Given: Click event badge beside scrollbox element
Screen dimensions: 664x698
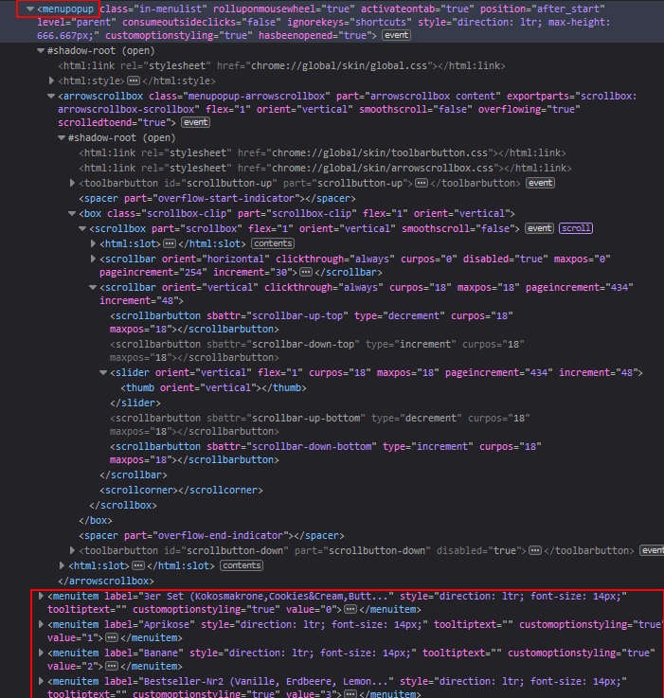Looking at the screenshot, I should tap(539, 228).
